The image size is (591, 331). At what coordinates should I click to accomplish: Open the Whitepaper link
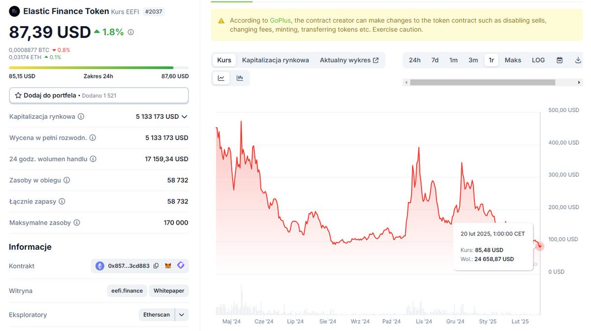pyautogui.click(x=168, y=291)
